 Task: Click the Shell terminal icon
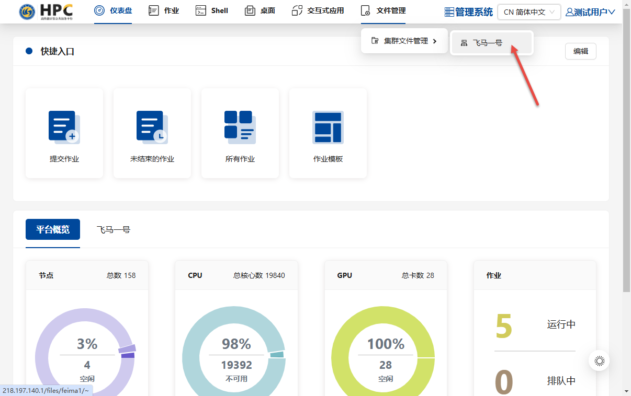(x=200, y=10)
